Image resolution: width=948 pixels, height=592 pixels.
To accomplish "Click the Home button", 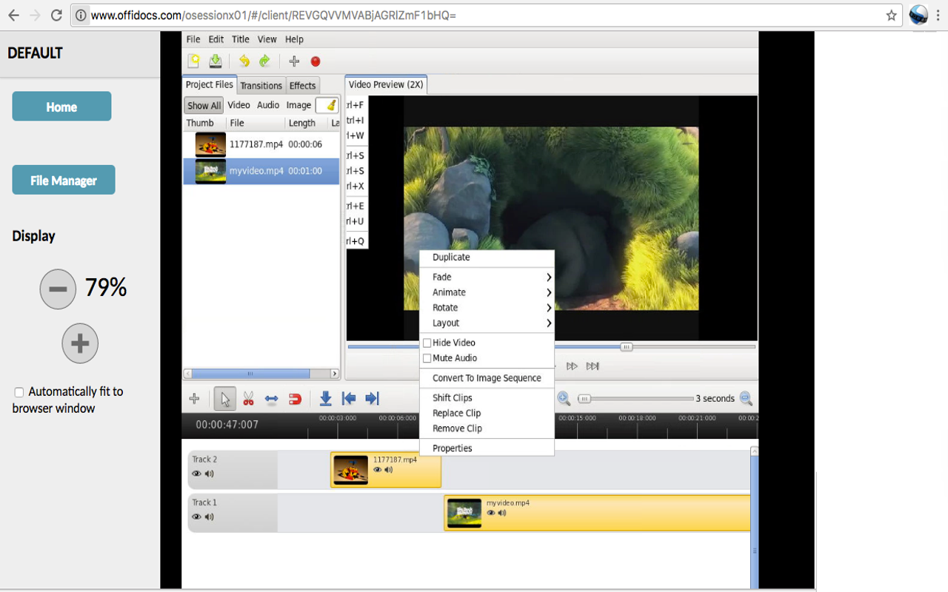I will click(61, 107).
